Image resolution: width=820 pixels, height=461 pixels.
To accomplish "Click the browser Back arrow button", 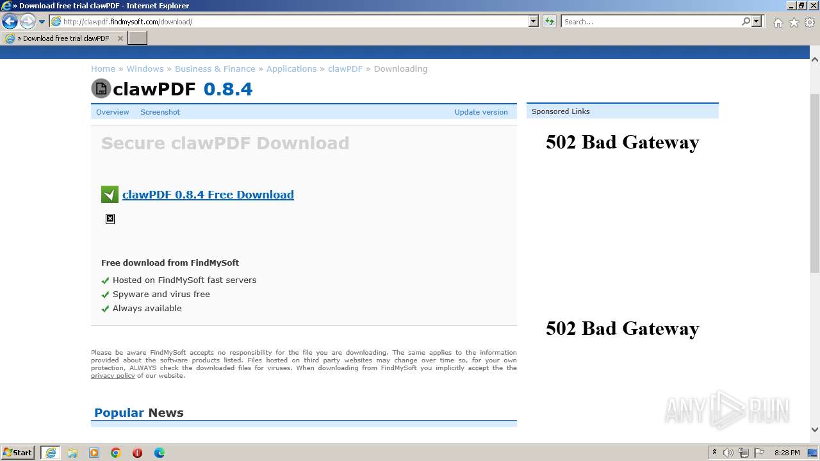I will (10, 21).
